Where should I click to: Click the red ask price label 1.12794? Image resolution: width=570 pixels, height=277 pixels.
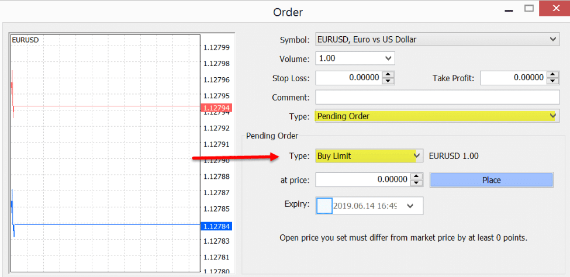click(x=216, y=108)
